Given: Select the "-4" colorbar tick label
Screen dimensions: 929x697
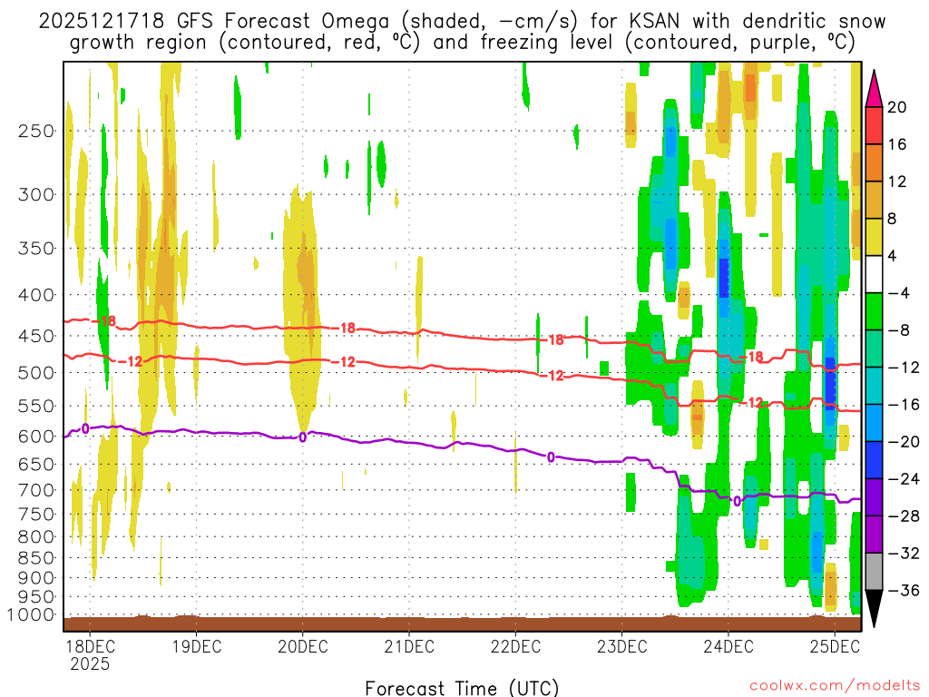Looking at the screenshot, I should click(x=897, y=293).
